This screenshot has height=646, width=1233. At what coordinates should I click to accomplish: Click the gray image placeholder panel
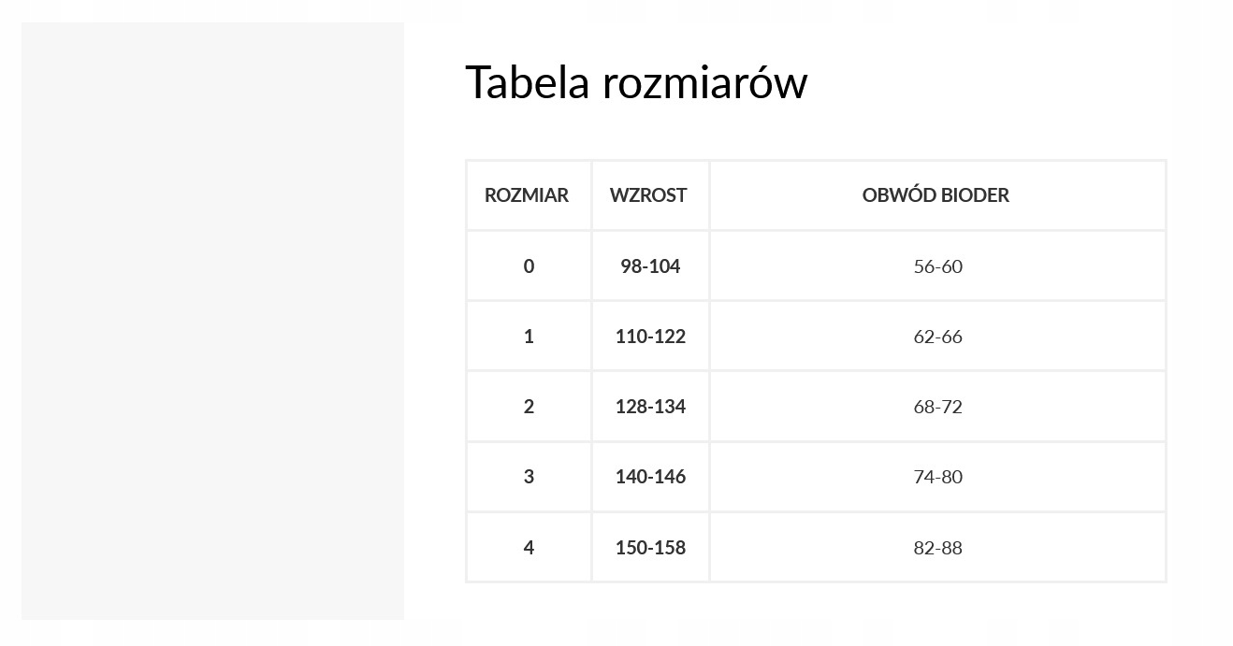tap(212, 321)
